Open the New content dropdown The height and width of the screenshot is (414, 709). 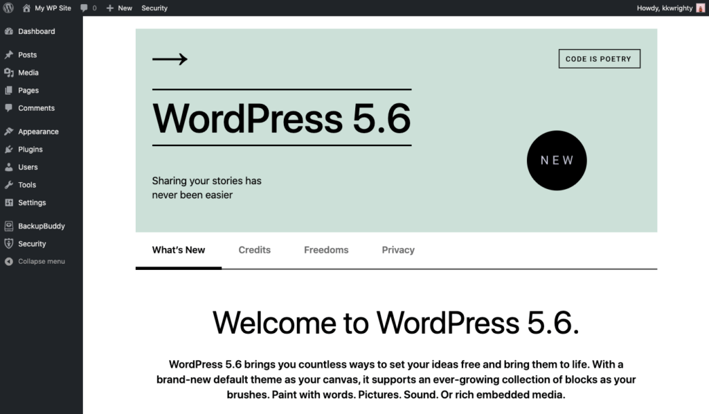coord(119,8)
